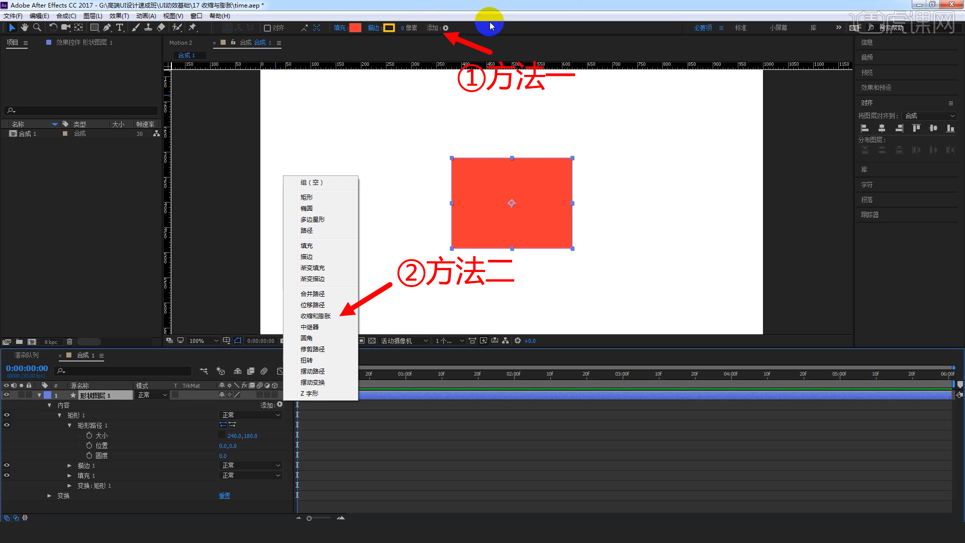965x543 pixels.
Task: Toggle the lock on 形状图层 1
Action: pyautogui.click(x=29, y=395)
